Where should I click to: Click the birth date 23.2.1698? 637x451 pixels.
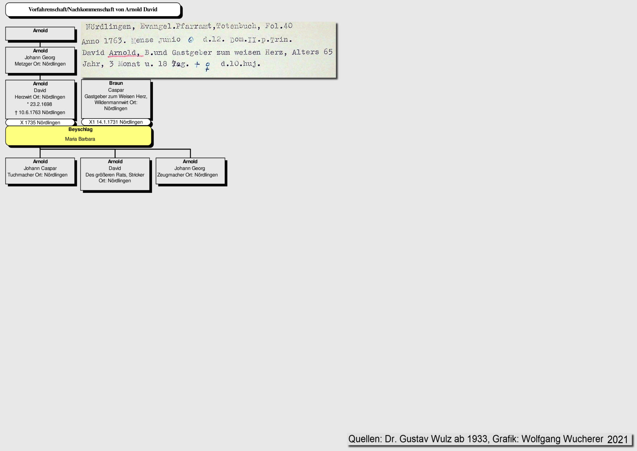tap(40, 104)
